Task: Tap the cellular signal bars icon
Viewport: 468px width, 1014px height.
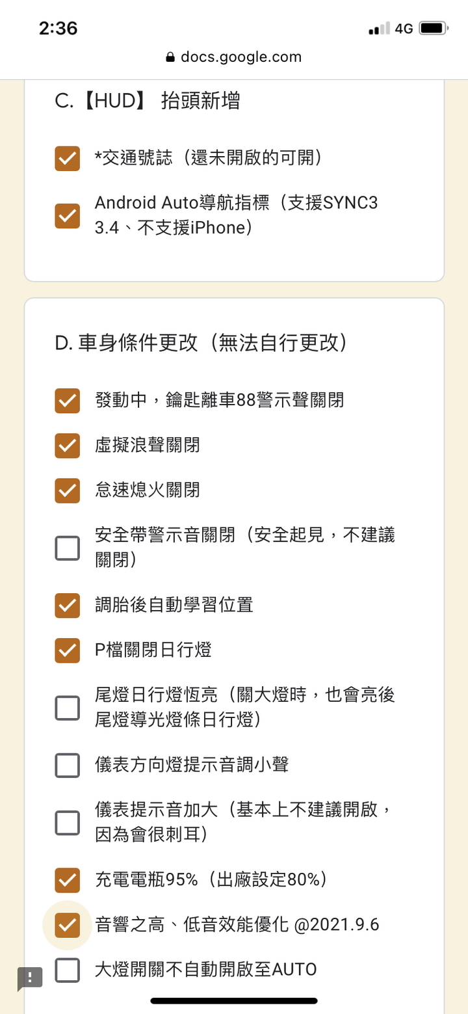Action: (x=379, y=29)
